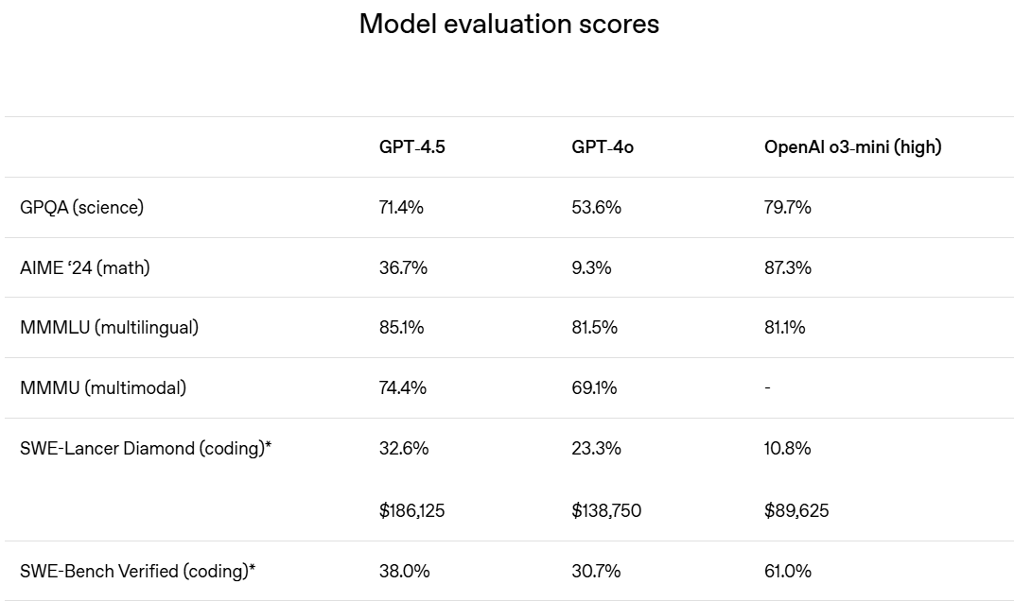Select the OpenAI o3-mini (high) column header
The image size is (1014, 601).
pos(852,147)
